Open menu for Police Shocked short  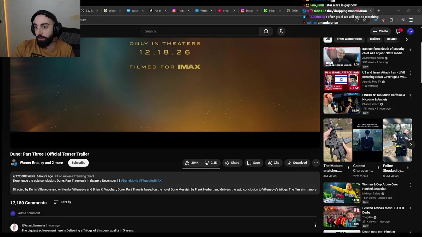pyautogui.click(x=408, y=168)
